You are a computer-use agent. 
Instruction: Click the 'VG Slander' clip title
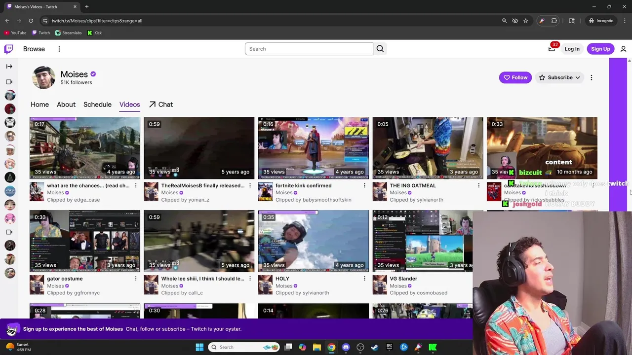[403, 279]
